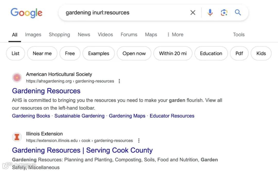Open the Gardening Resources result link
Screen dimensions: 278x171
coord(46,91)
